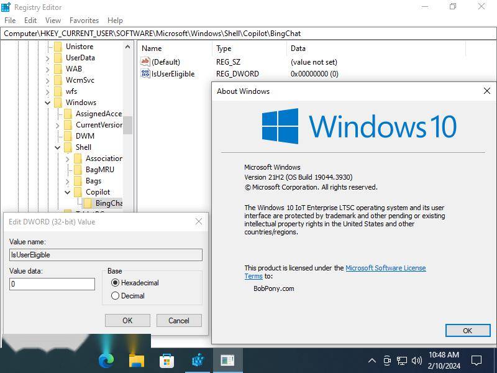Expand the WAB key

click(x=47, y=70)
